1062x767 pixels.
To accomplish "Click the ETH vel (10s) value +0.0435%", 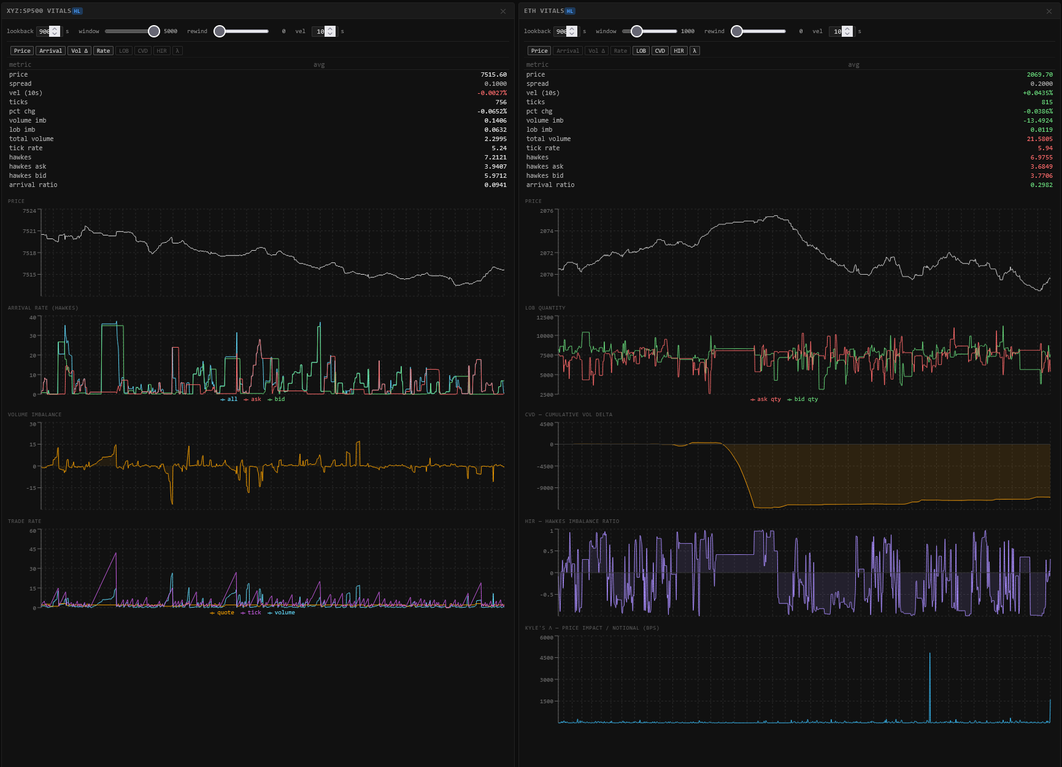I will [1037, 93].
